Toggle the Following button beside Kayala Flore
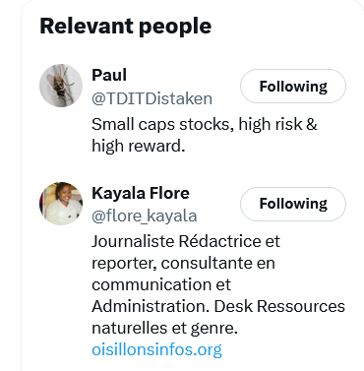The width and height of the screenshot is (364, 371). click(293, 204)
